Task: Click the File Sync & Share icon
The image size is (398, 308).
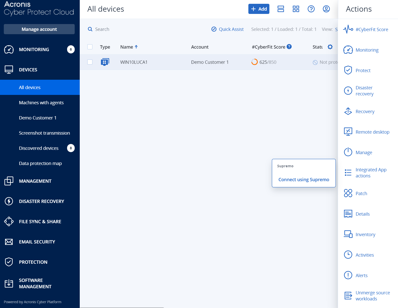Action: [x=9, y=221]
